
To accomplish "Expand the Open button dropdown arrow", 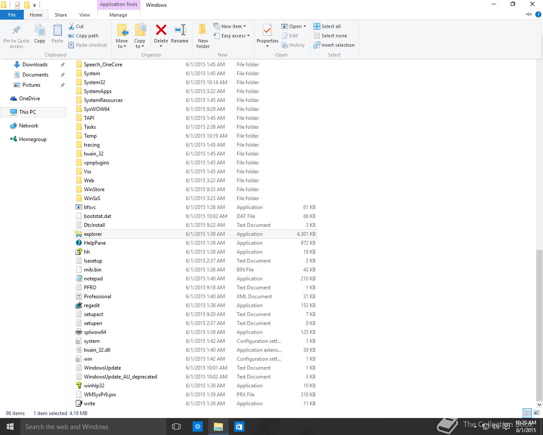I will tap(305, 26).
